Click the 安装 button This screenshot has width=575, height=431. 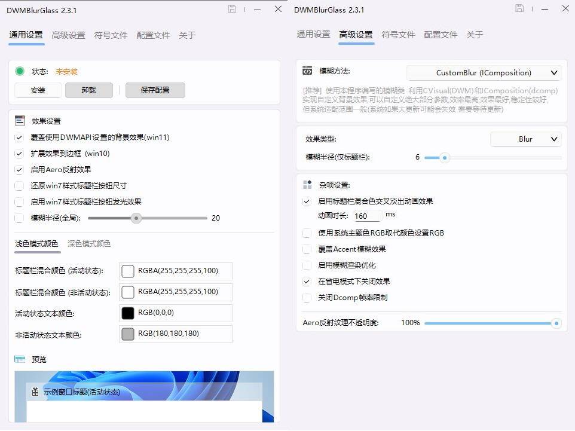coord(38,90)
